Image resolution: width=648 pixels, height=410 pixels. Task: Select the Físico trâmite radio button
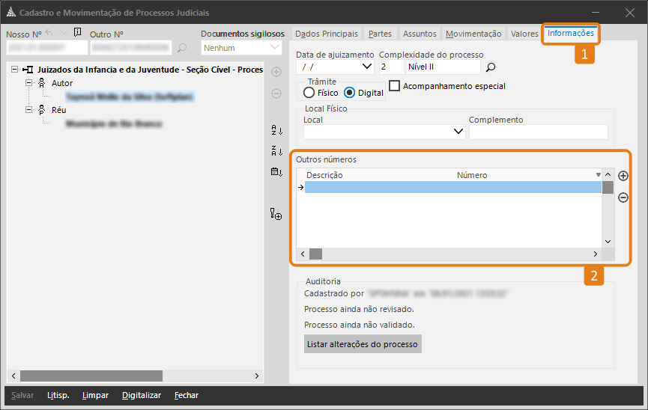click(x=309, y=93)
